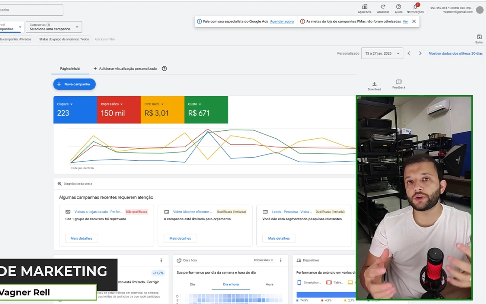This screenshot has height=304, width=486.
Task: Click the R$ 671 cost value
Action: (199, 113)
